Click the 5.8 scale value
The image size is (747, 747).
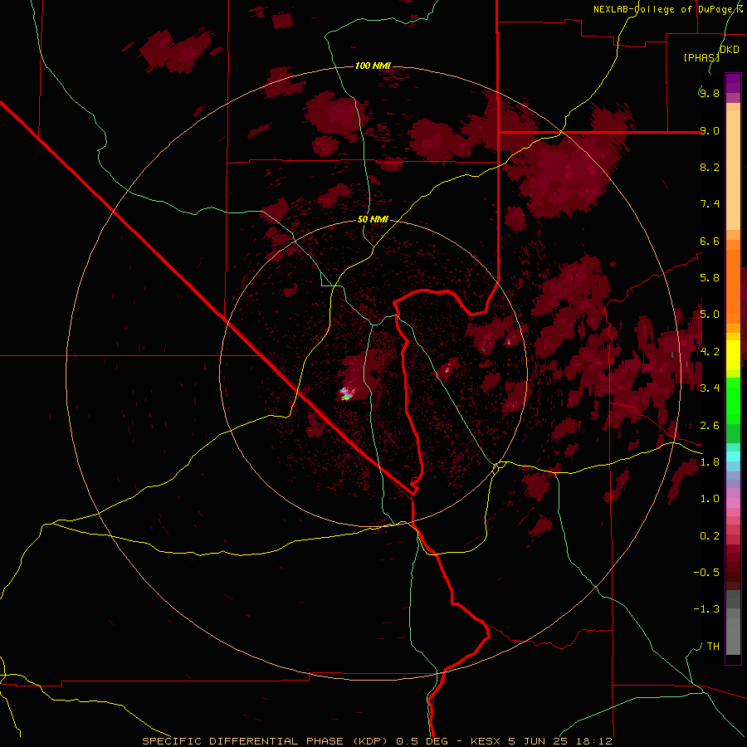tap(710, 278)
